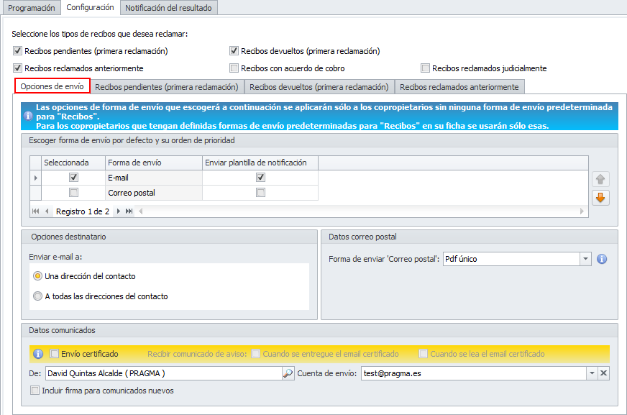Check Cuando se lea el email certificado
Screen dimensions: 627x415
pyautogui.click(x=423, y=353)
